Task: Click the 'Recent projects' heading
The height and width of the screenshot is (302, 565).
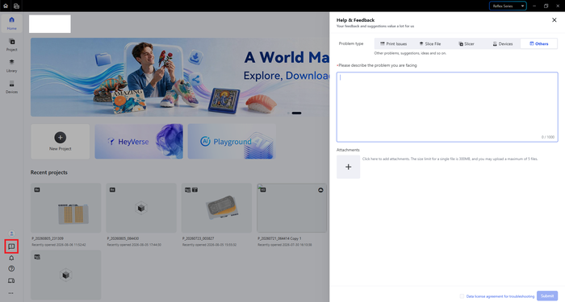Action: pyautogui.click(x=48, y=172)
